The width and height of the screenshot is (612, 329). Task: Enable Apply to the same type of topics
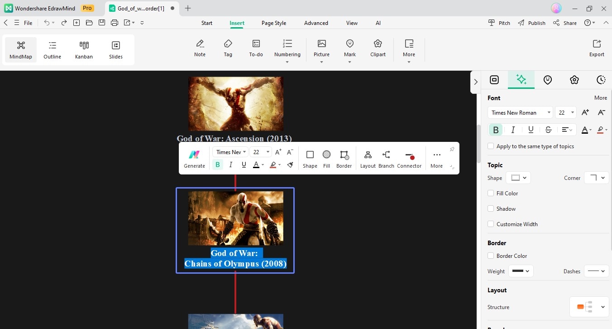491,146
